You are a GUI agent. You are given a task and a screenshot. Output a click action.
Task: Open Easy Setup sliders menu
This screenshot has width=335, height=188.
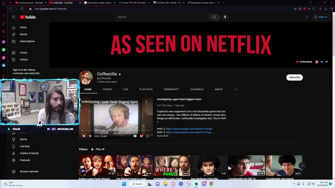(x=332, y=9)
